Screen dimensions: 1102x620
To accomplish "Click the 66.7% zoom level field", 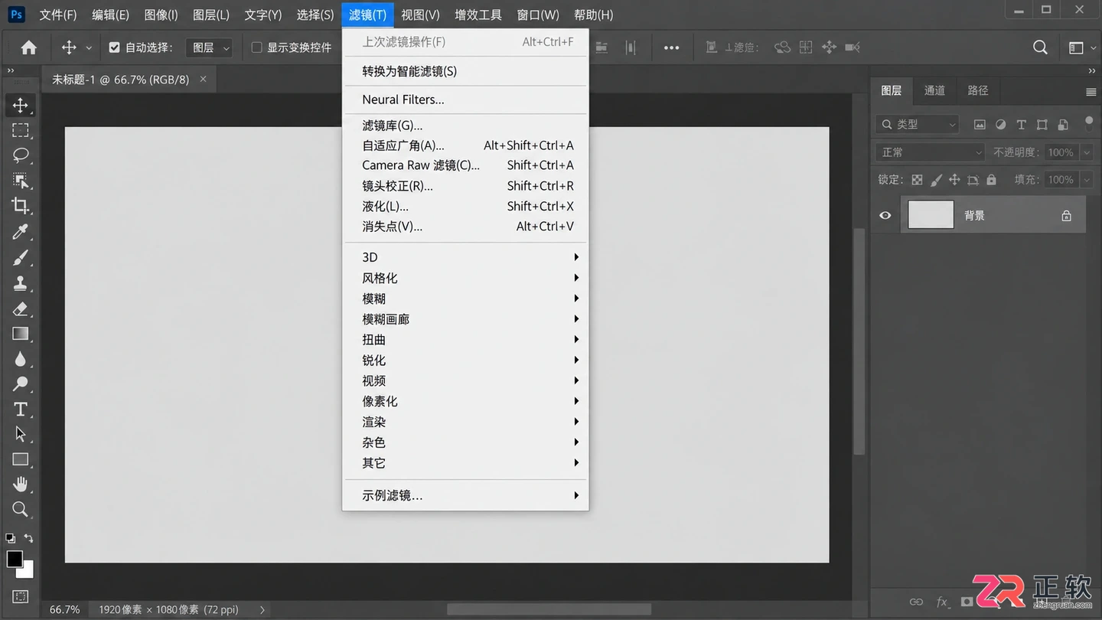I will [x=64, y=609].
